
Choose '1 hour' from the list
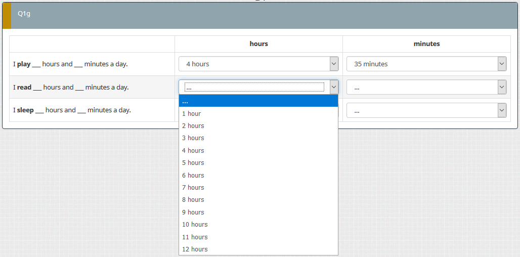pyautogui.click(x=258, y=114)
